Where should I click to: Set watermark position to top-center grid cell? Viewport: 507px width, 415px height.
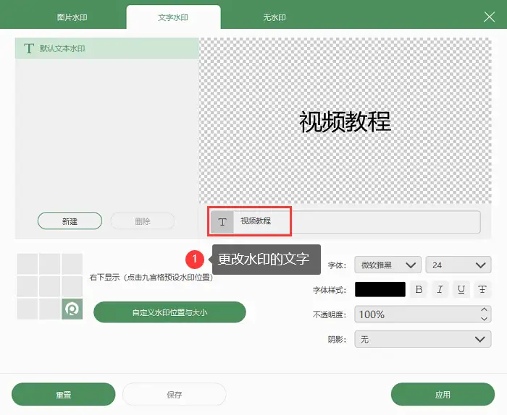coord(49,264)
